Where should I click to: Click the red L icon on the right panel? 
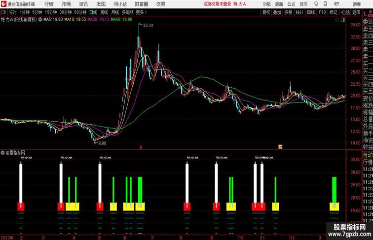(x=366, y=14)
